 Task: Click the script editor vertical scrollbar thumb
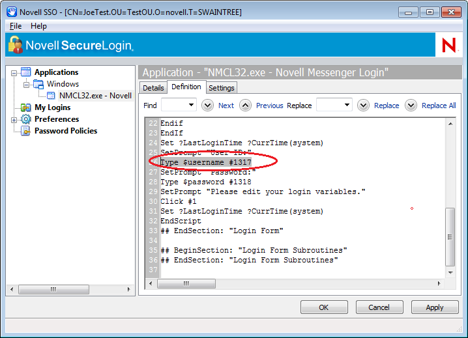point(450,237)
